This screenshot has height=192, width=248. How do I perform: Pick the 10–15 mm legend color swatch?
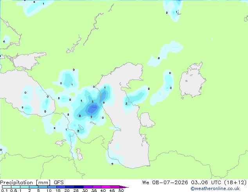(x=52, y=187)
